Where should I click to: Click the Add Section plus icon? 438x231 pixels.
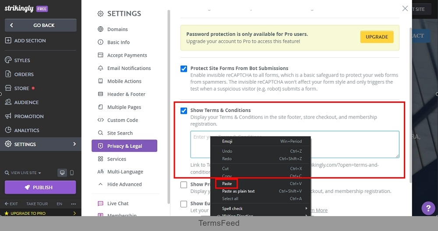pyautogui.click(x=8, y=40)
